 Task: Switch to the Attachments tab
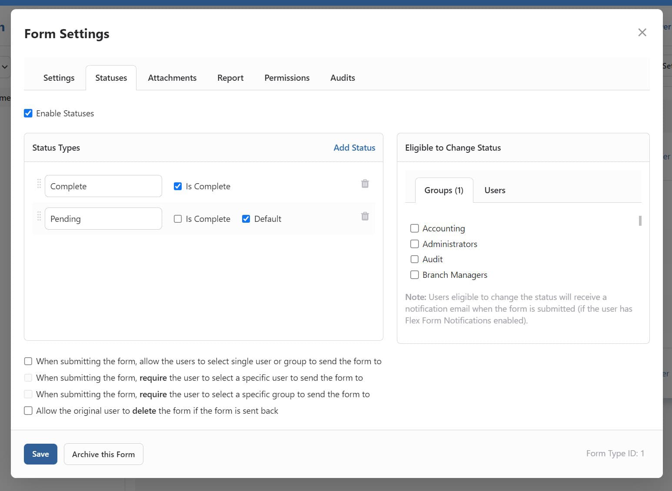coord(172,77)
